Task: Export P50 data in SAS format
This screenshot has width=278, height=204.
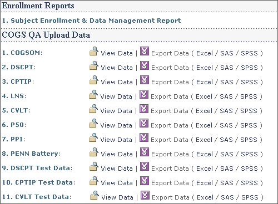Action: (226, 125)
